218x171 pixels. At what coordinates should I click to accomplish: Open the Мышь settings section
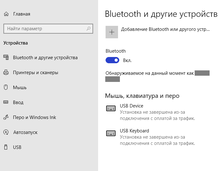pyautogui.click(x=20, y=88)
